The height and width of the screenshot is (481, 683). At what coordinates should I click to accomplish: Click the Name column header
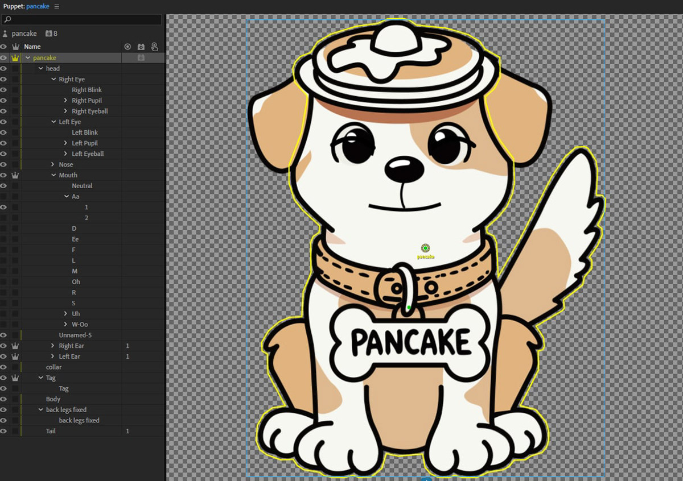point(32,47)
